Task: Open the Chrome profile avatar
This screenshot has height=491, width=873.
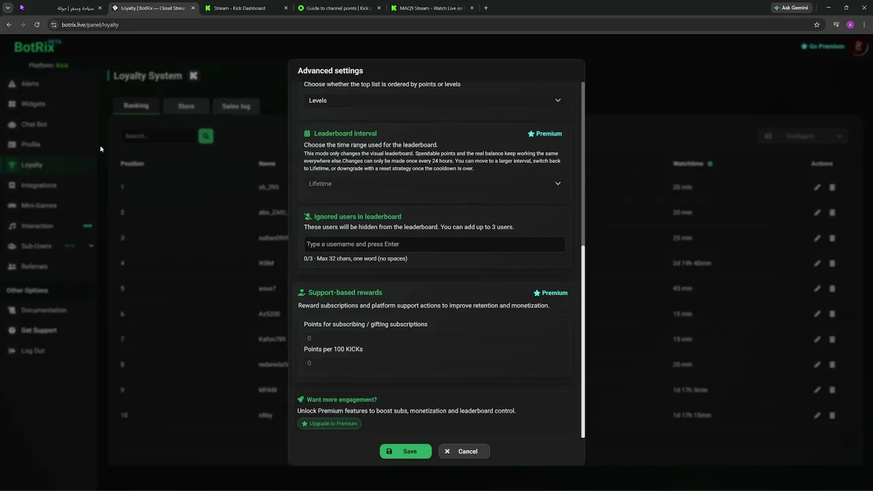Action: point(850,25)
